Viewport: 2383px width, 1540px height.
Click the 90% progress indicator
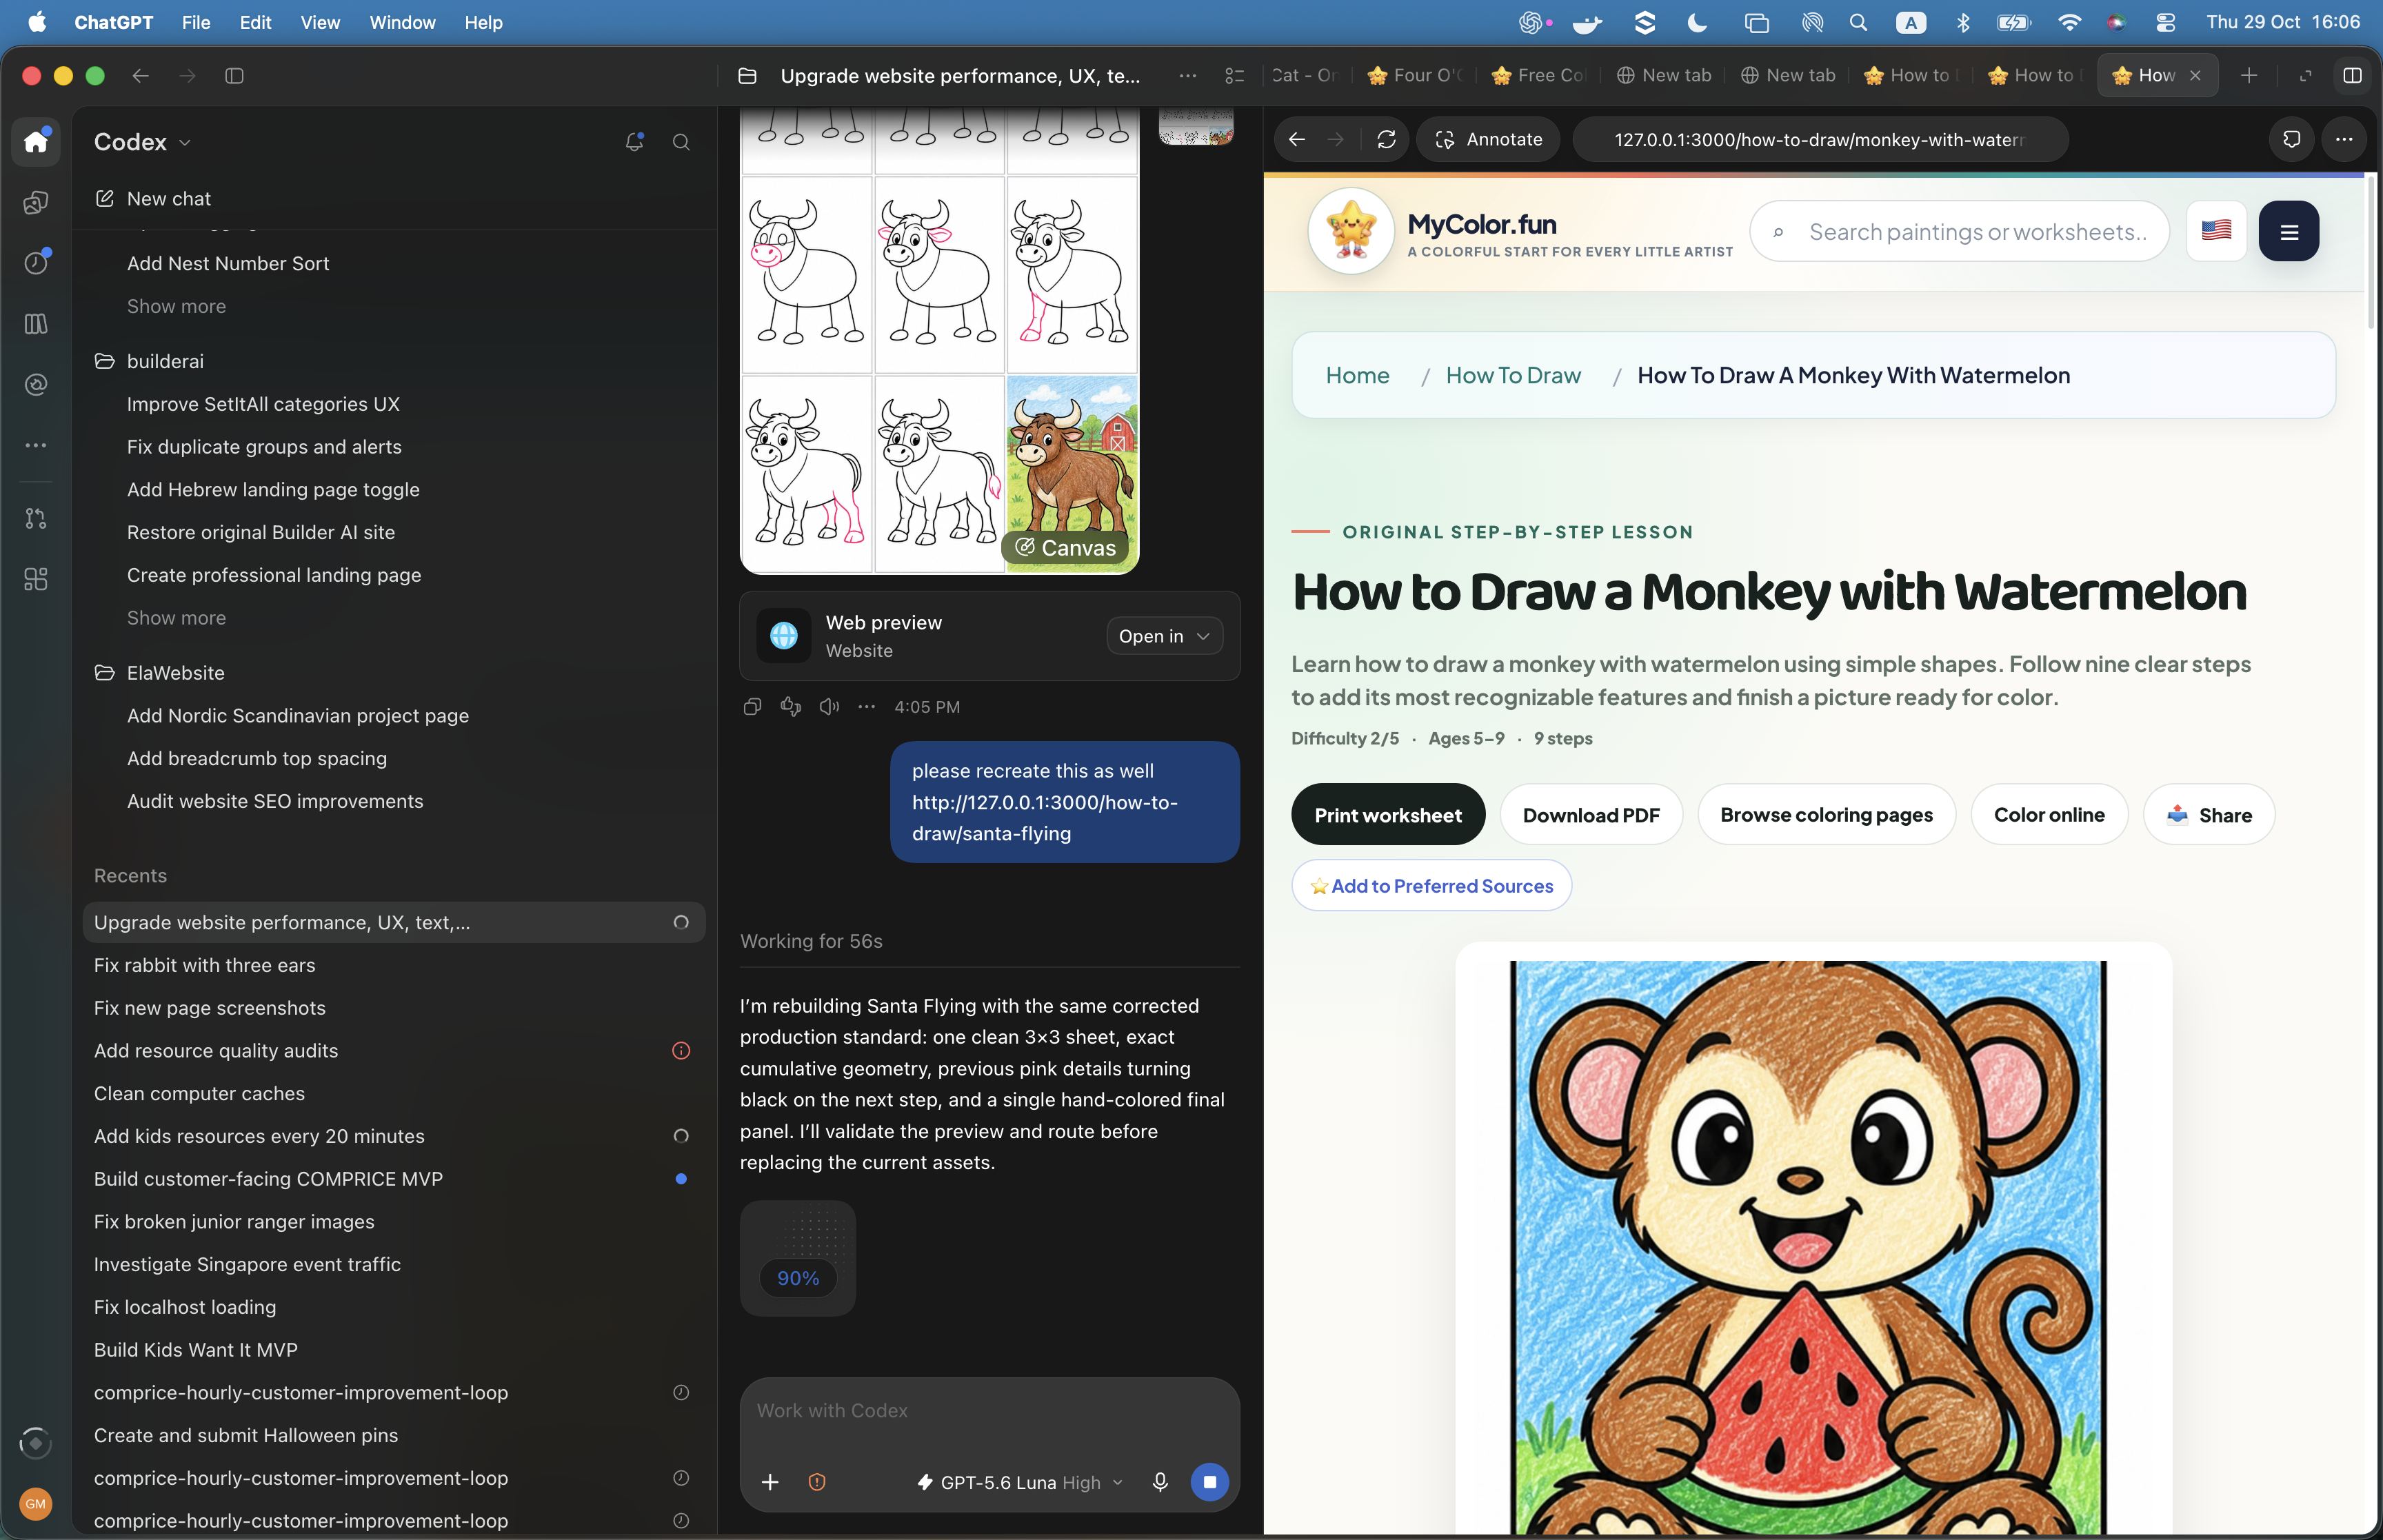coord(798,1279)
